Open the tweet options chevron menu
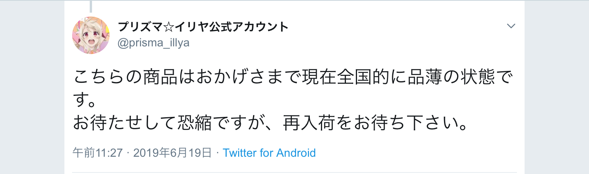Screen dimensions: 589x174 511,26
